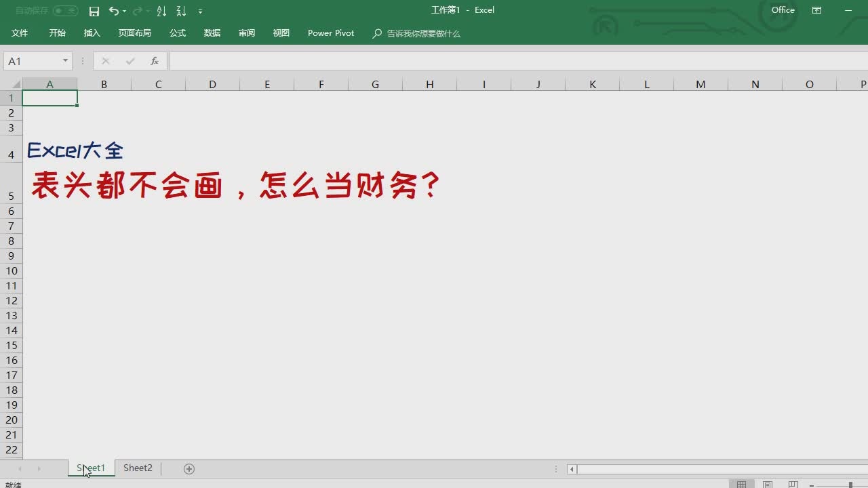
Task: Click the Enter checkmark icon in formula bar
Action: click(x=130, y=61)
